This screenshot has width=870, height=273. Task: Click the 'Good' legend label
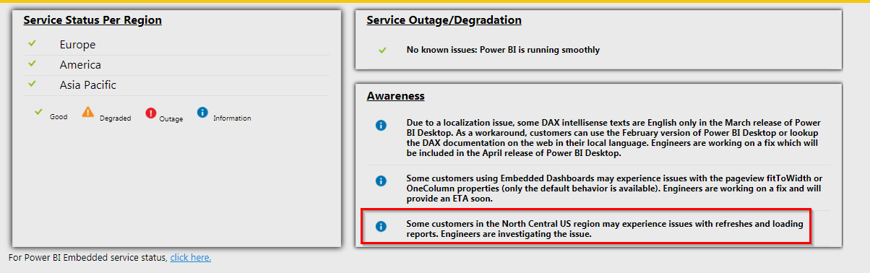pyautogui.click(x=59, y=117)
